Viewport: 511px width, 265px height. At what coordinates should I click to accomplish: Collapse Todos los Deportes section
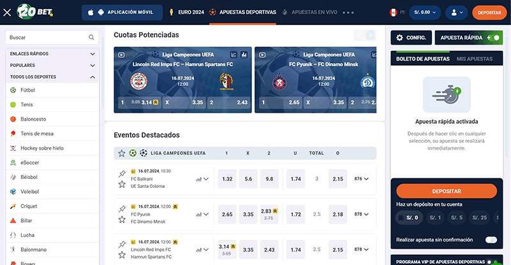click(x=52, y=77)
